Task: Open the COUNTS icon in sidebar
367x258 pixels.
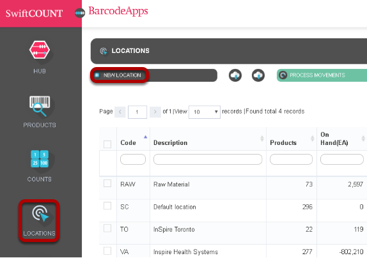Action: 40,158
